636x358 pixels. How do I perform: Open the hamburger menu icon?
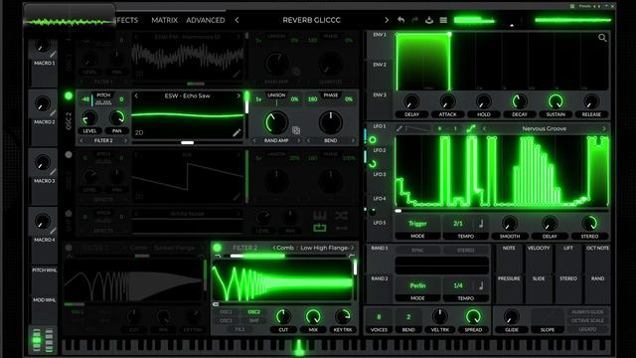click(x=443, y=20)
